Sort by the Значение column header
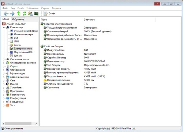The width and height of the screenshot is (183, 132). pos(119,19)
